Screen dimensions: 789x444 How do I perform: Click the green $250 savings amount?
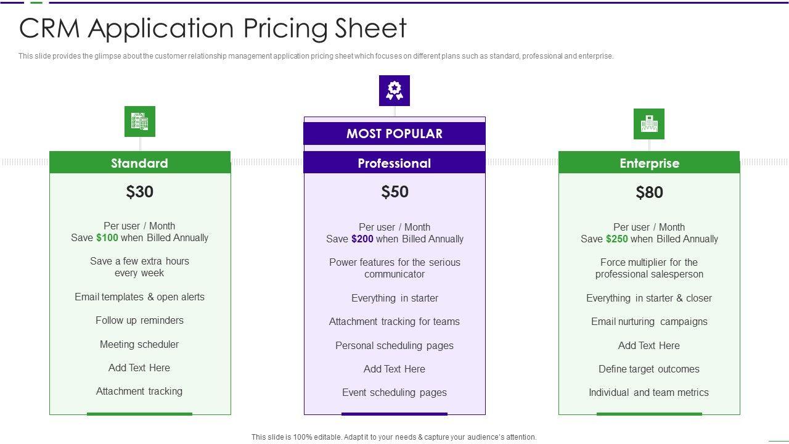[617, 239]
